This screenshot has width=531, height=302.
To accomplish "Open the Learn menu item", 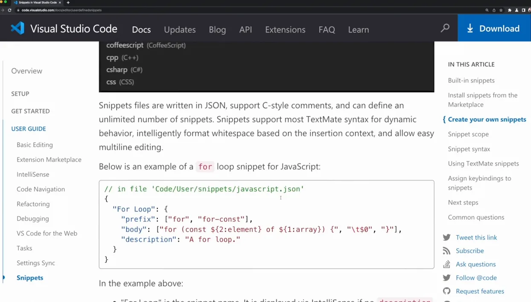I will click(x=359, y=29).
